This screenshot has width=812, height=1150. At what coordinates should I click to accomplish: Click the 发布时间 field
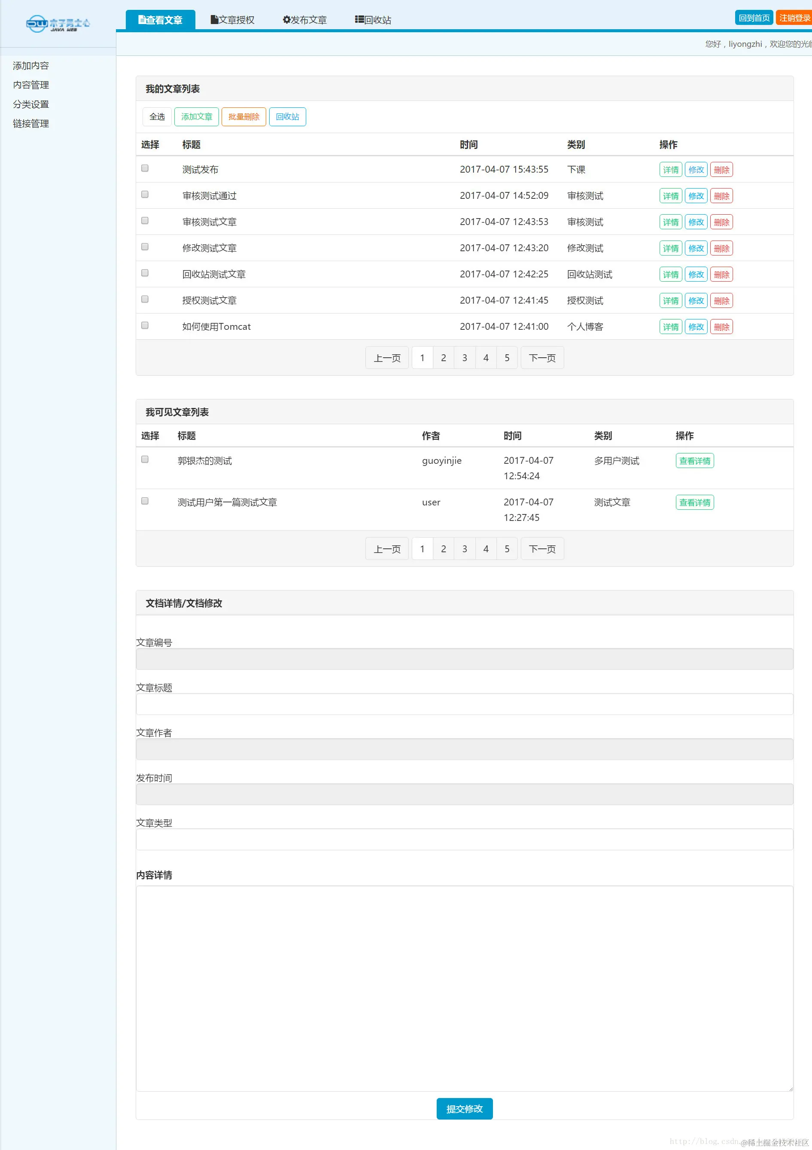(464, 794)
